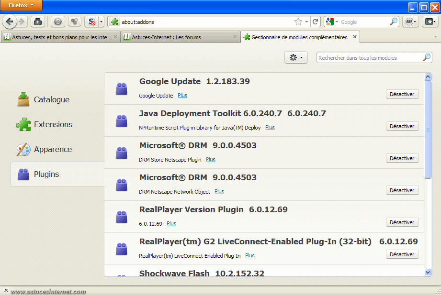Viewport: 441px width, 295px height.
Task: Disable Java Deployment Toolkit plugin
Action: click(402, 126)
